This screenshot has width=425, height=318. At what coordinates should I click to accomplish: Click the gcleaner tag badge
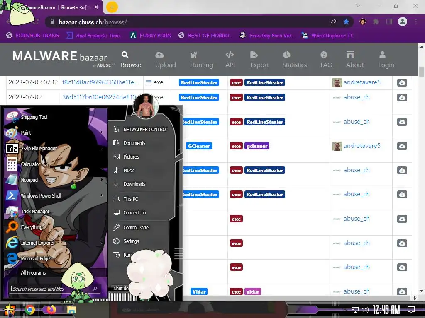256,146
